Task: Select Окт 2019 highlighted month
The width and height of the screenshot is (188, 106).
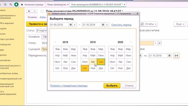Action: pos(85,68)
